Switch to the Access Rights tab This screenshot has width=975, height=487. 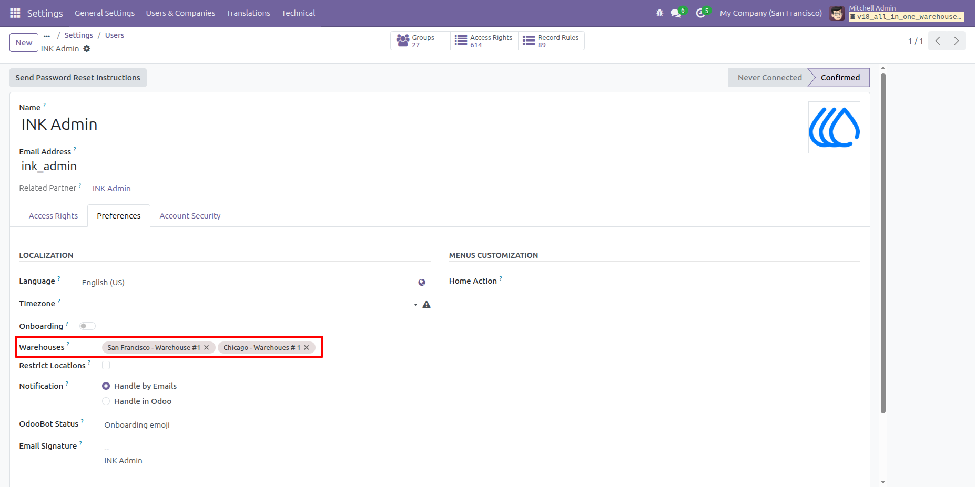tap(53, 216)
